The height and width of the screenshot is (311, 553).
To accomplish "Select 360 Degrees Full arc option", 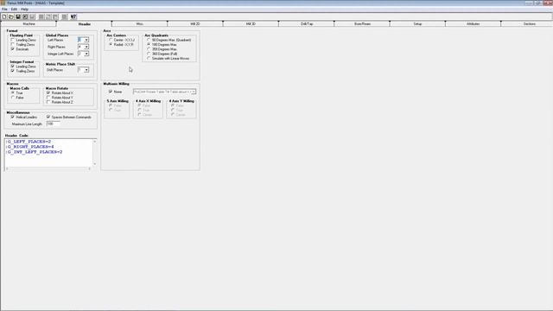I will pyautogui.click(x=149, y=54).
